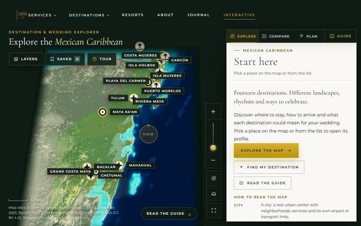Click Read the Guide pill over the map

coord(169,213)
